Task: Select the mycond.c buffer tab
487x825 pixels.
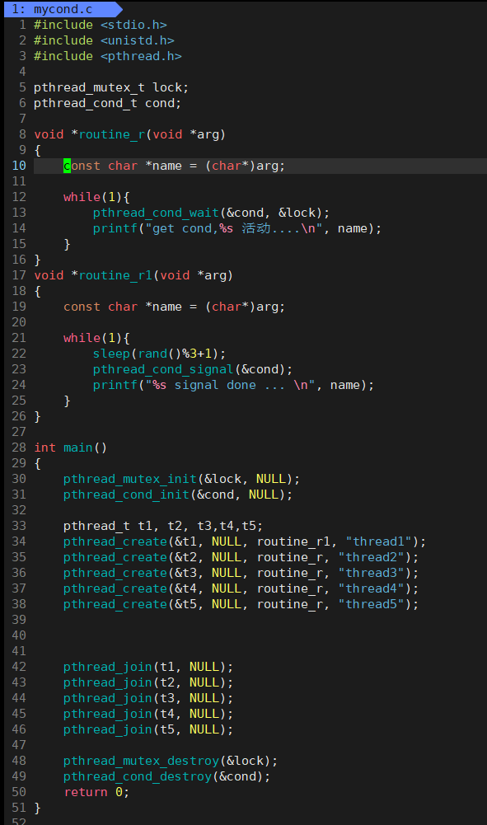Action: pyautogui.click(x=62, y=9)
